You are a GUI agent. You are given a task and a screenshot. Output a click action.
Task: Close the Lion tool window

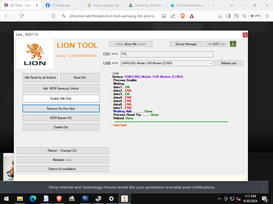(x=245, y=35)
